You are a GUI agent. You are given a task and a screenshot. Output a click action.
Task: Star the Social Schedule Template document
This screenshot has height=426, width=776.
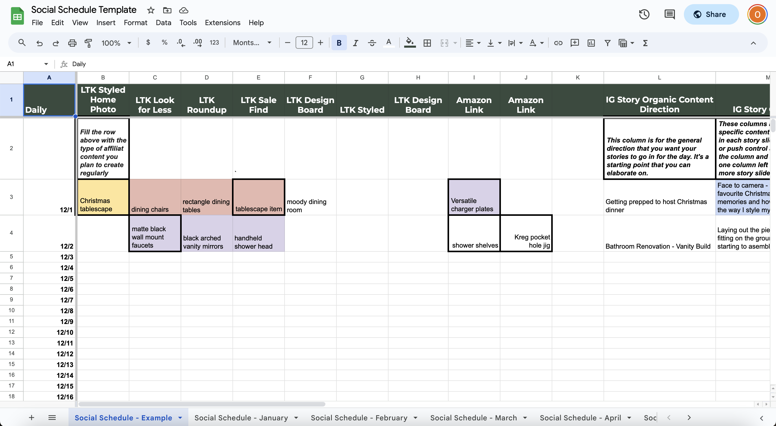[151, 10]
